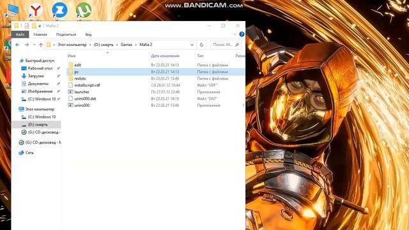The height and width of the screenshot is (230, 409).
Task: Open Изображения in sidebar
Action: tap(40, 91)
